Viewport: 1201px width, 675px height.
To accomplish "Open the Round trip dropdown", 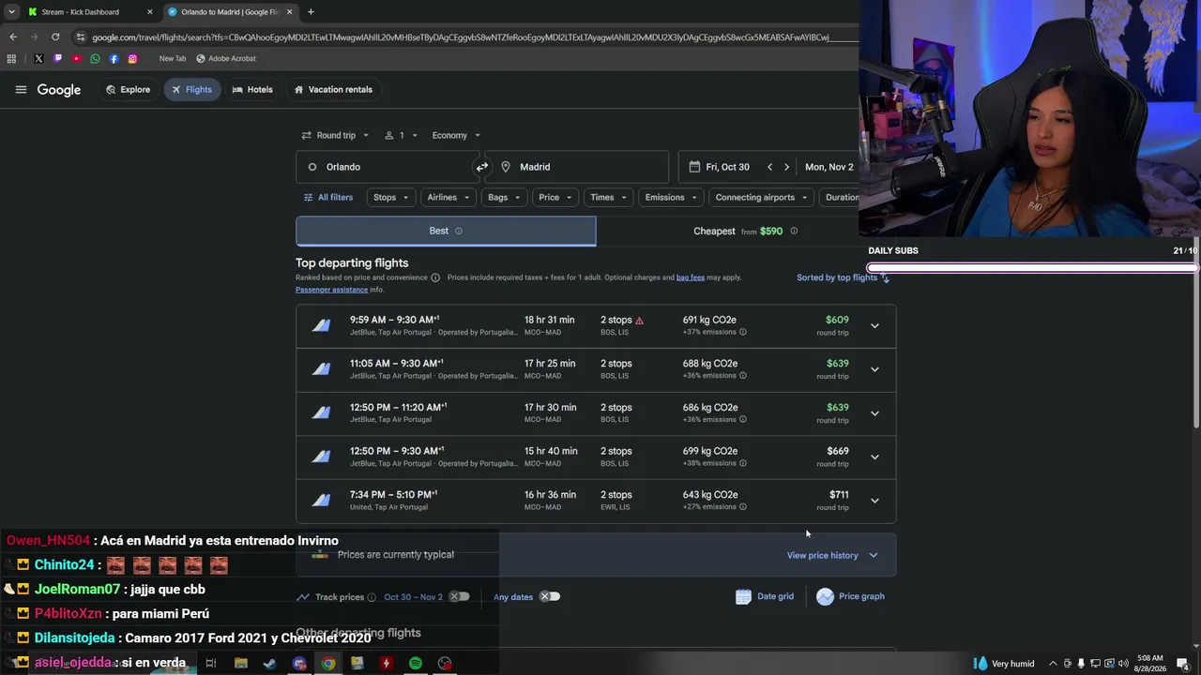I will (x=335, y=135).
